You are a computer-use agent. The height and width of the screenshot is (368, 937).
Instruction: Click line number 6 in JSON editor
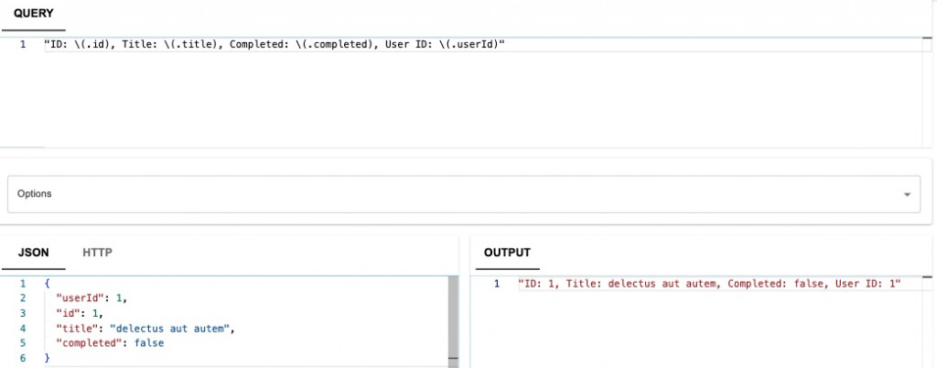[x=23, y=358]
